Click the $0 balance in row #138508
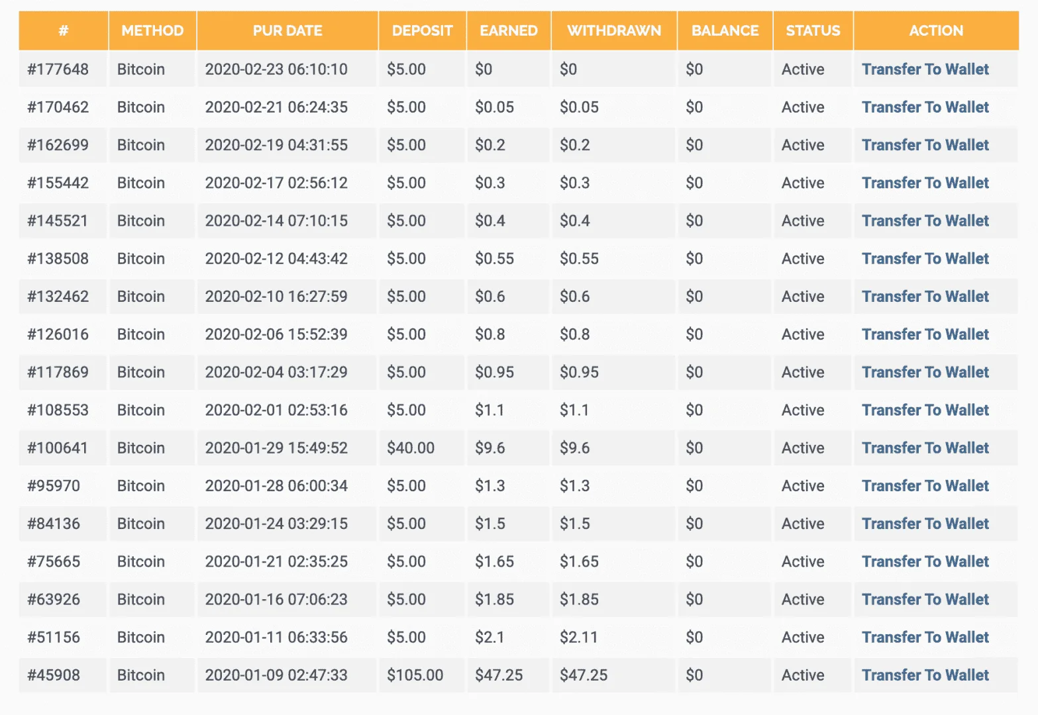This screenshot has height=715, width=1038. 694,259
